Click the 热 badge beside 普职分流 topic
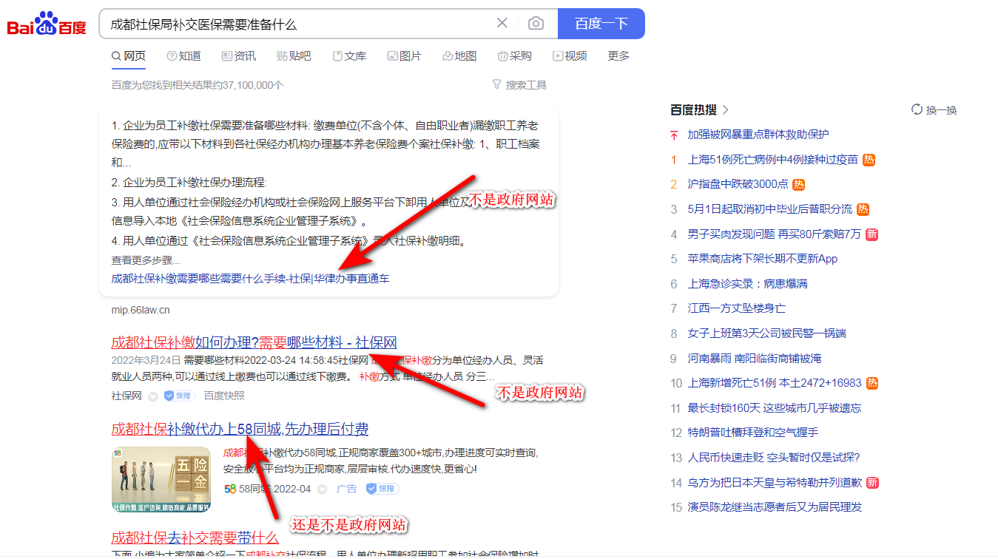 [x=863, y=209]
